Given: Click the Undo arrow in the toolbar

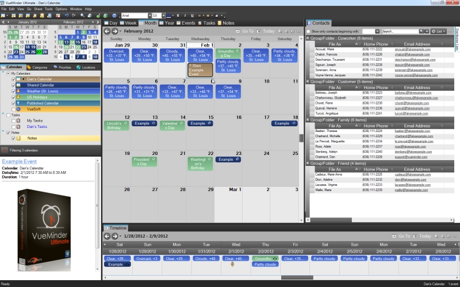Looking at the screenshot, I should [67, 15].
